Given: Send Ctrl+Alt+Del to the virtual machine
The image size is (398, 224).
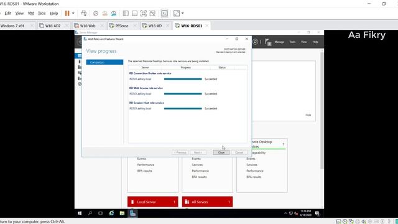Looking at the screenshot, I should tap(83, 13).
